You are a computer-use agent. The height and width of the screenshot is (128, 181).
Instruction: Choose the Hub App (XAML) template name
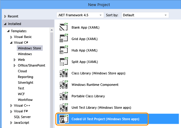pos(85,50)
